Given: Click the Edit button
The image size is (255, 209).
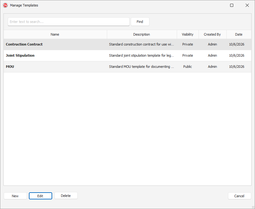Looking at the screenshot, I should (x=40, y=196).
